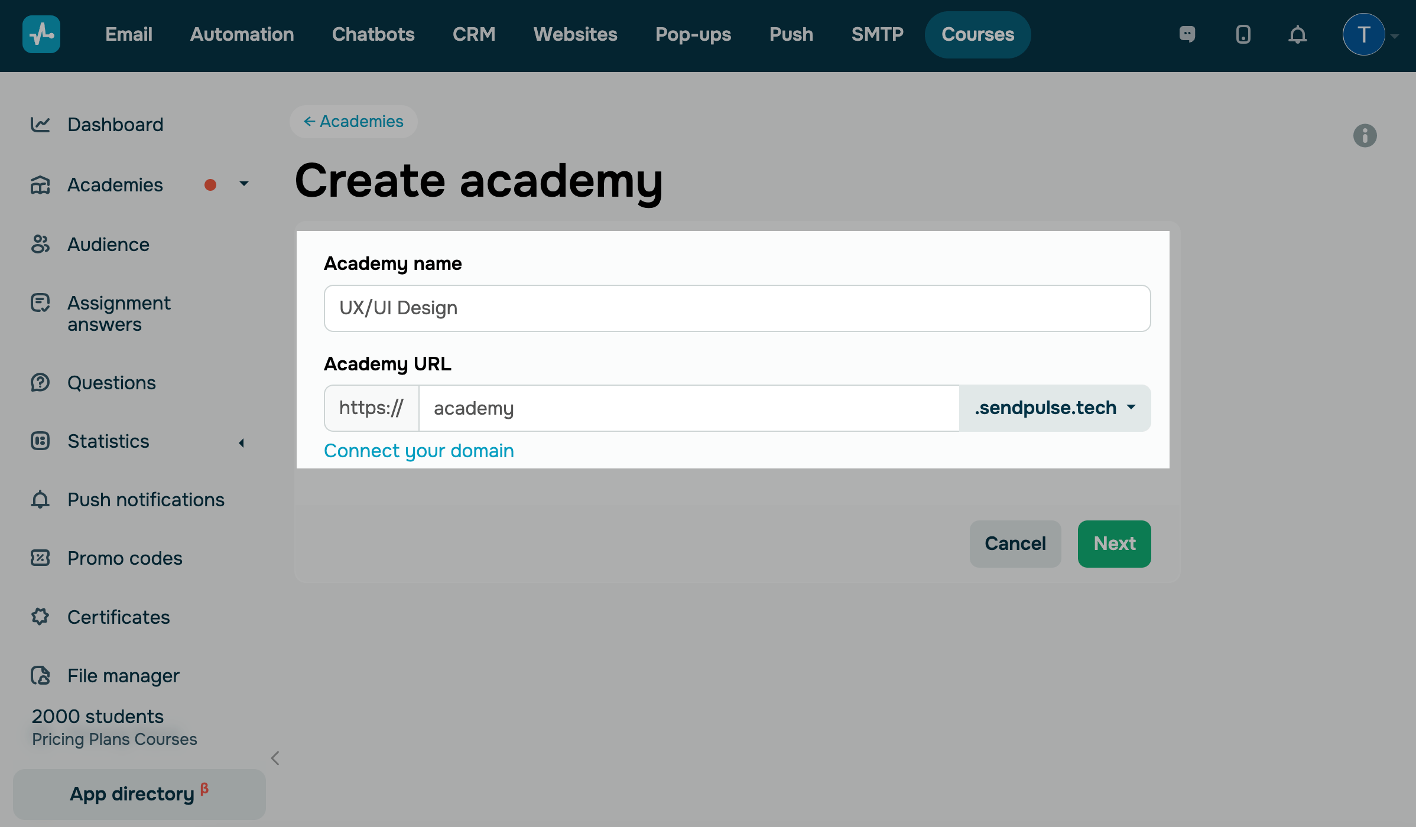1416x827 pixels.
Task: Click the Next button
Action: click(1114, 543)
